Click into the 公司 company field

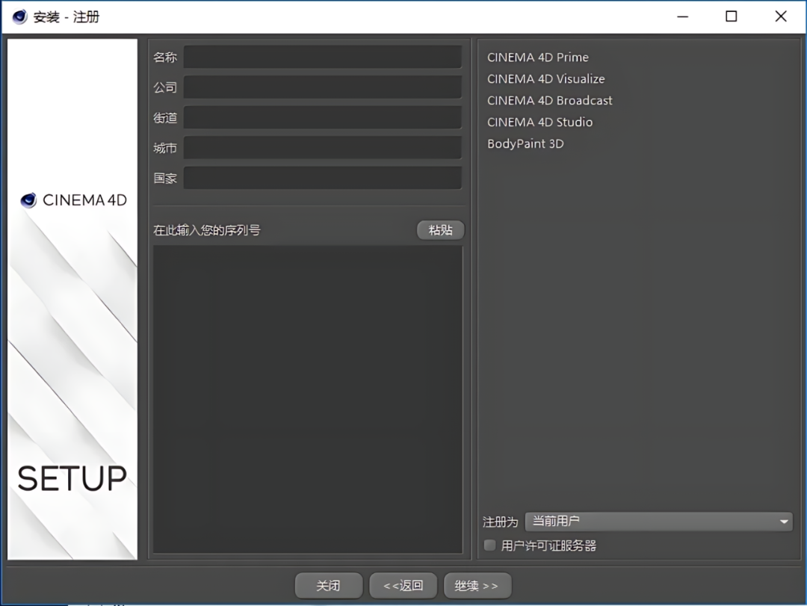pos(323,87)
